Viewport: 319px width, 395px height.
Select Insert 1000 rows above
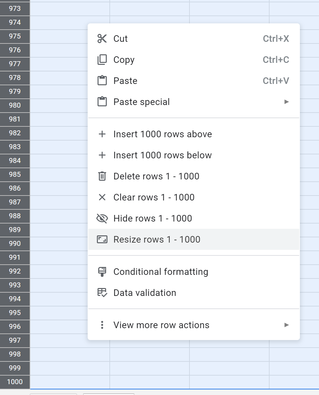[x=162, y=134]
